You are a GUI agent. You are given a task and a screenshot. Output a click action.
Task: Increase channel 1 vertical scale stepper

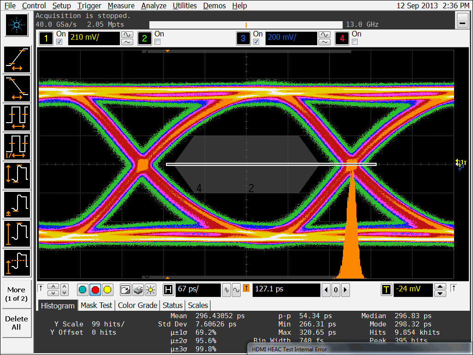click(127, 35)
